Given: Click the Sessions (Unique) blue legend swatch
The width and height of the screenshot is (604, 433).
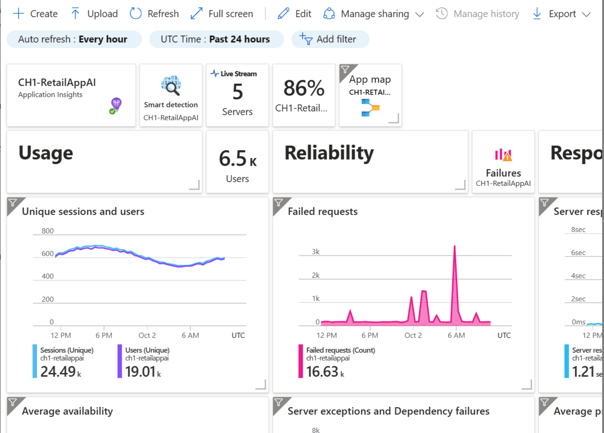Looking at the screenshot, I should pos(35,361).
